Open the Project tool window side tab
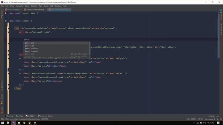The height and width of the screenshot is (125, 223). 2,14
